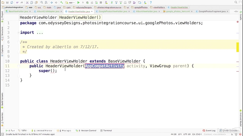Image resolution: width=243 pixels, height=136 pixels.
Task: Open the Run tool window
Action: click(x=10, y=130)
